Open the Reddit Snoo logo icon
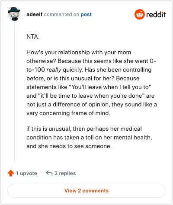This screenshot has width=173, height=205. [139, 14]
